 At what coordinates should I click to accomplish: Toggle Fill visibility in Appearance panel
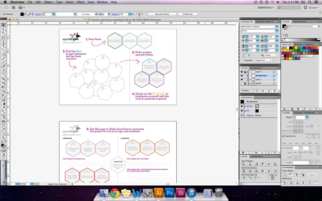coord(242,111)
